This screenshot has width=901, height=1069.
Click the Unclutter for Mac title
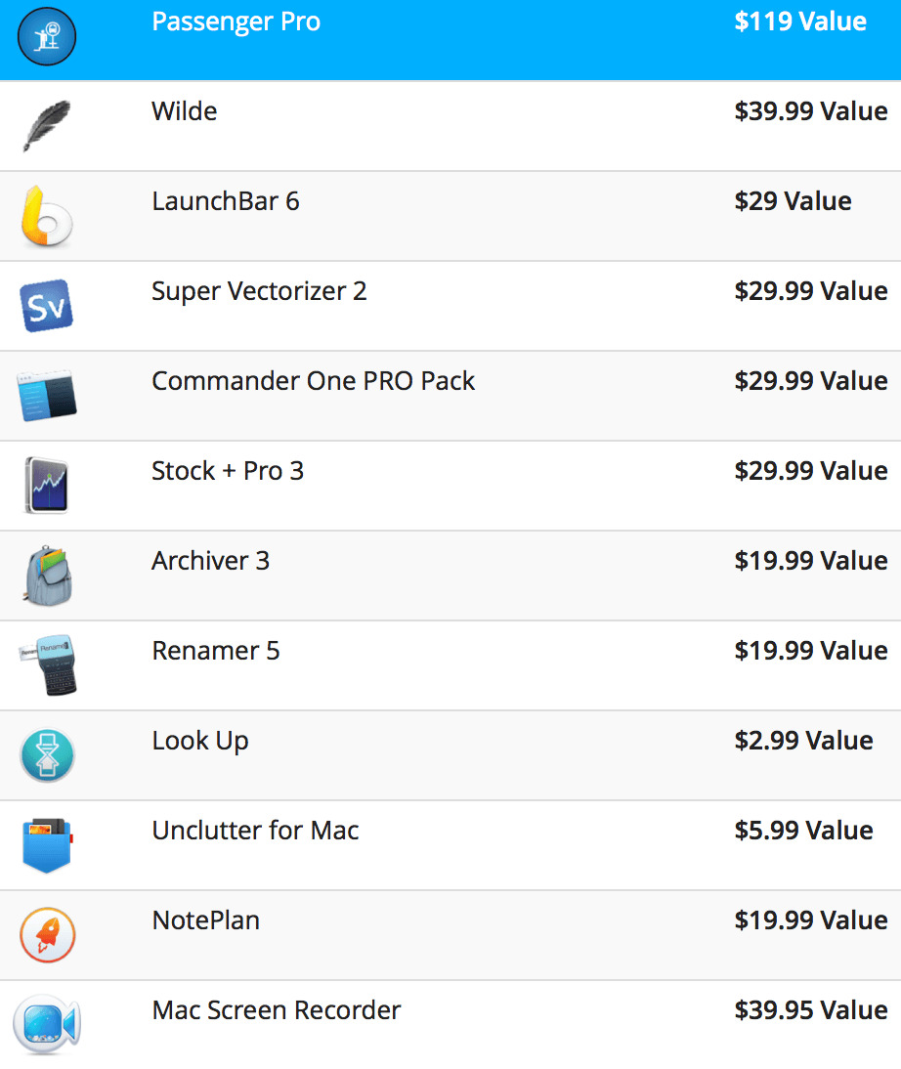[x=255, y=831]
